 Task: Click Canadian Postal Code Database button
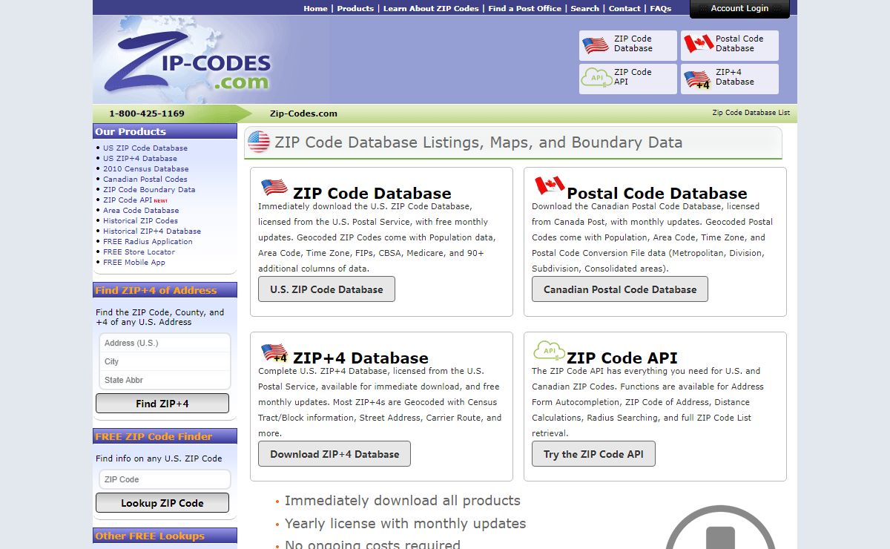coord(620,289)
